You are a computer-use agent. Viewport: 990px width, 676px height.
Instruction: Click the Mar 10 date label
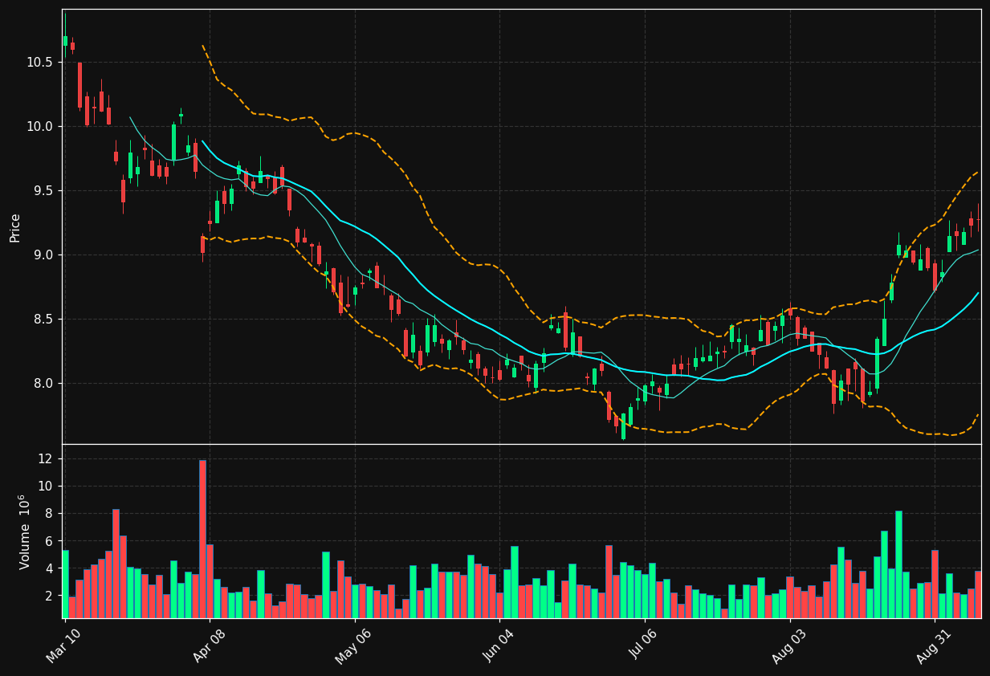click(65, 645)
